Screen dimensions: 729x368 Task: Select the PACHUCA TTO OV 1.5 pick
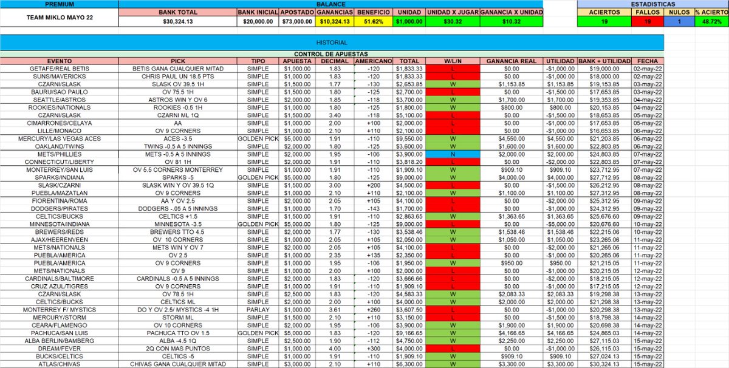[x=178, y=333]
